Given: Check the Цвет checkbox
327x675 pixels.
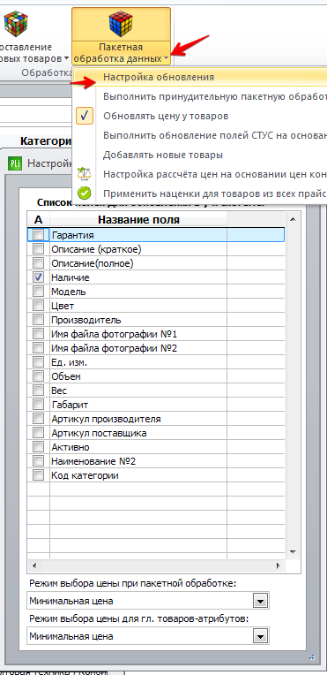Looking at the screenshot, I should (39, 306).
